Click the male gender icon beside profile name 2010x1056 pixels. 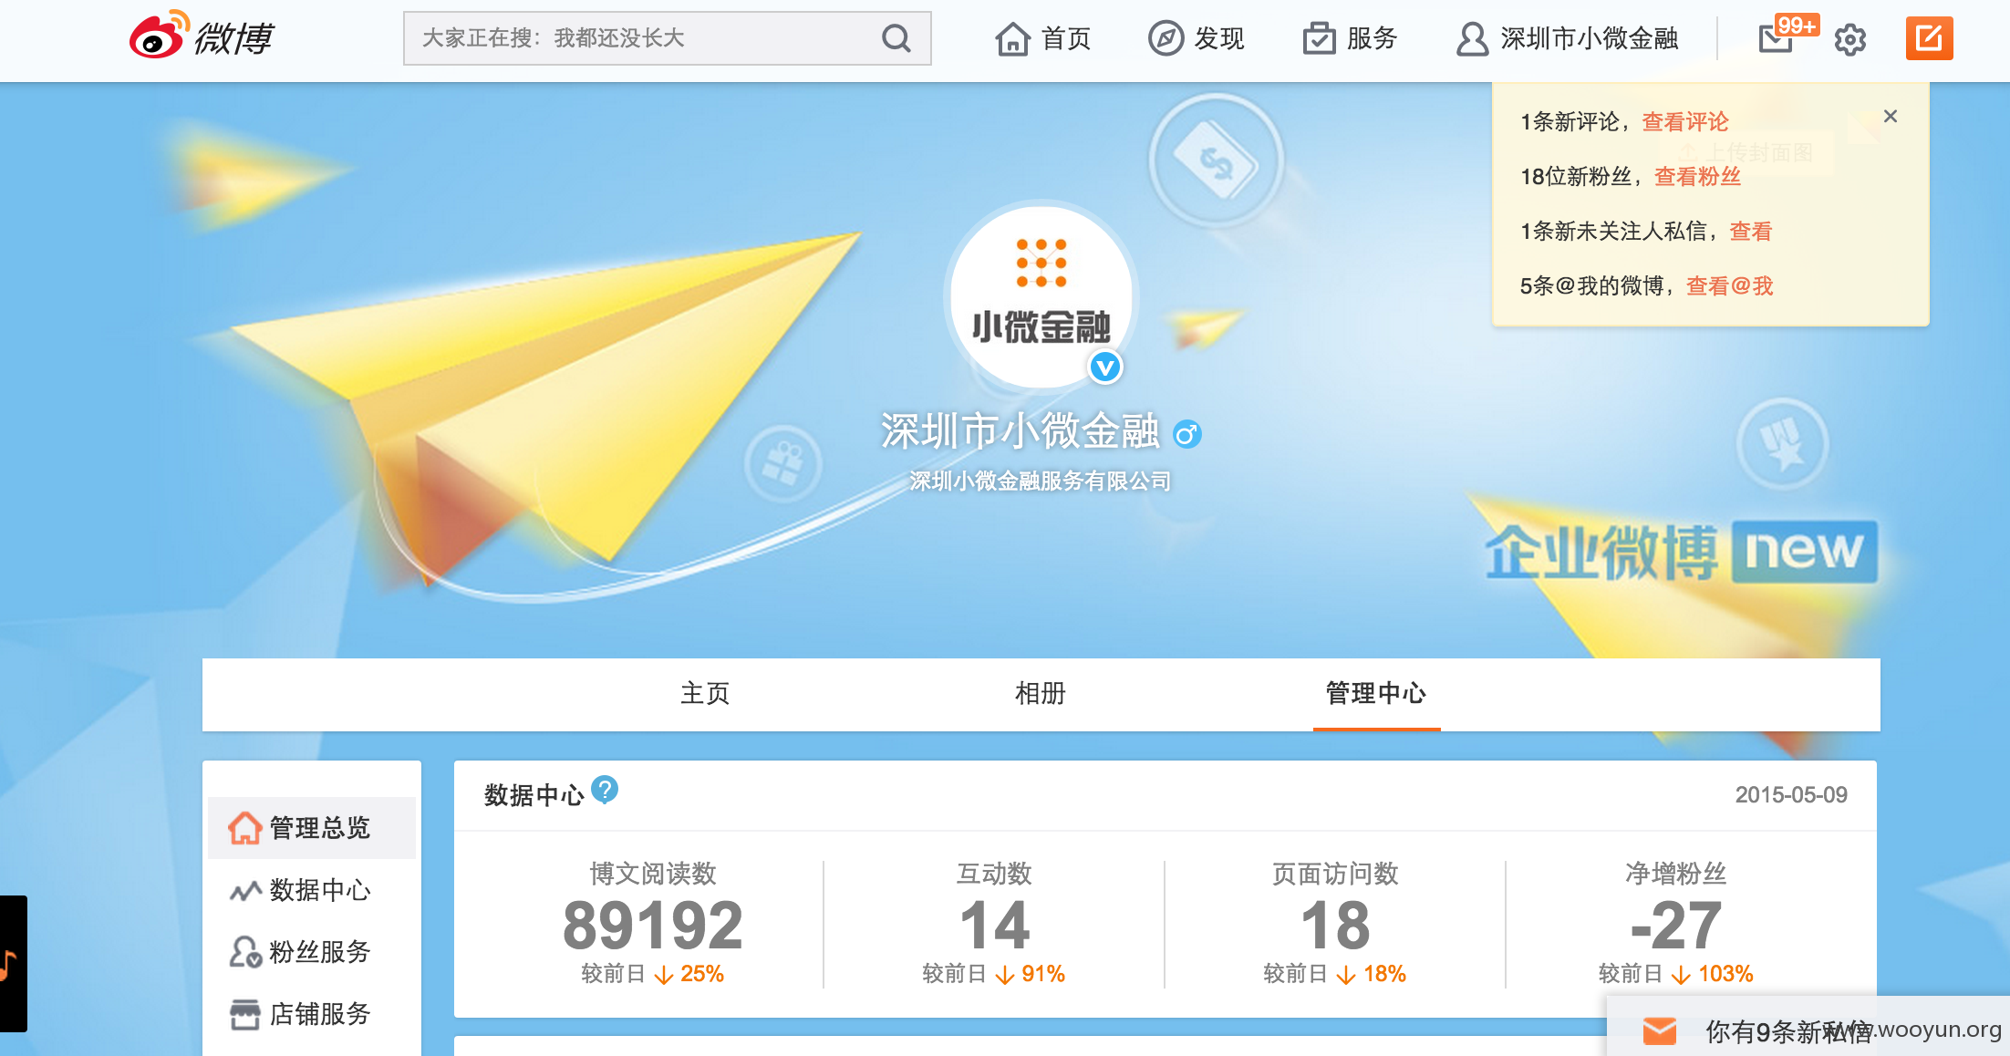pyautogui.click(x=1186, y=434)
